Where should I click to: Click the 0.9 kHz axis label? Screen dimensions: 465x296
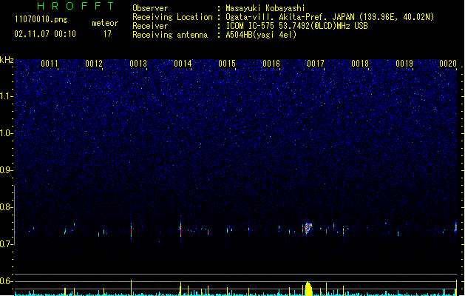coord(7,170)
